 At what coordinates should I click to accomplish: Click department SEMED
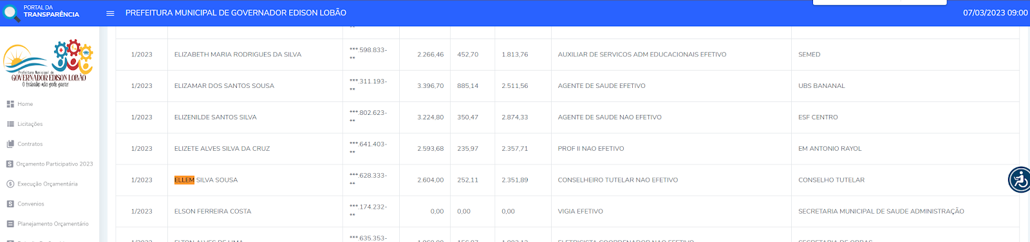(x=809, y=55)
